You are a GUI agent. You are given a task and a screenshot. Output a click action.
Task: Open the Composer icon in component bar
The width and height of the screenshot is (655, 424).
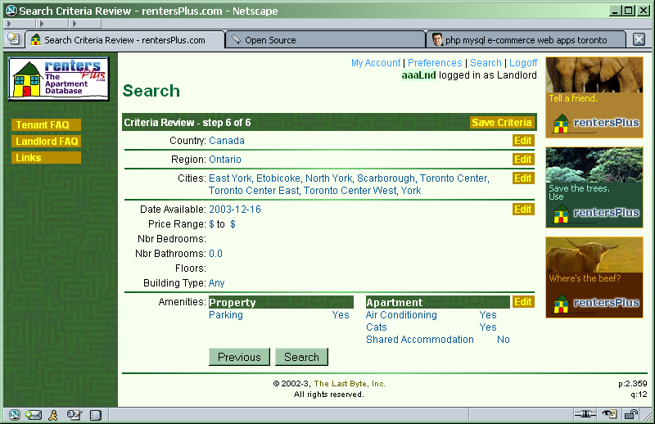tap(74, 414)
